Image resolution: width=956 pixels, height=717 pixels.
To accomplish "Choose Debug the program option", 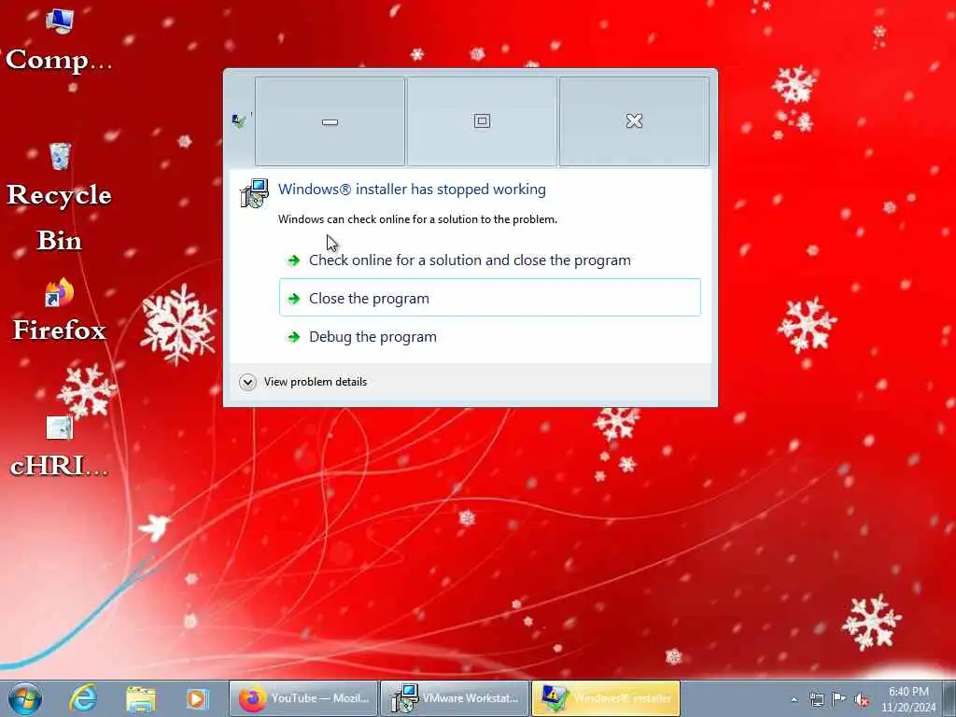I will pyautogui.click(x=489, y=336).
